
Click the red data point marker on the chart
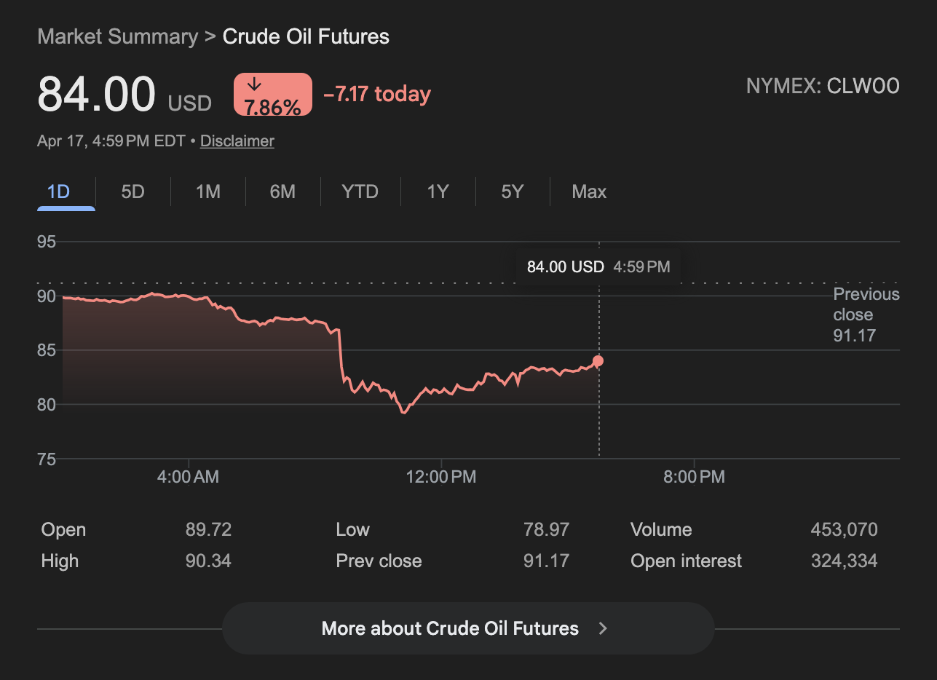[598, 361]
